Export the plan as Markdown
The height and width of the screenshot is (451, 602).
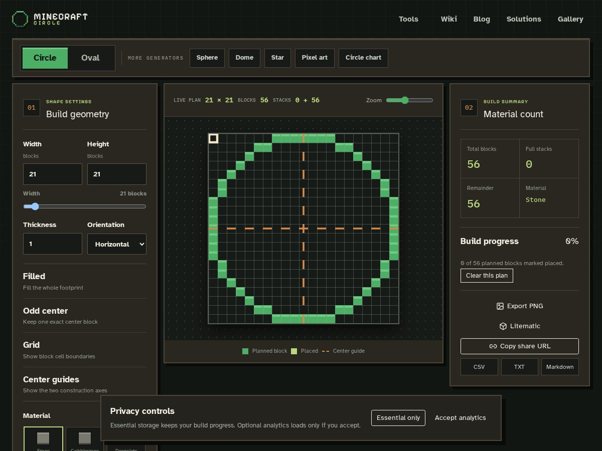point(560,367)
